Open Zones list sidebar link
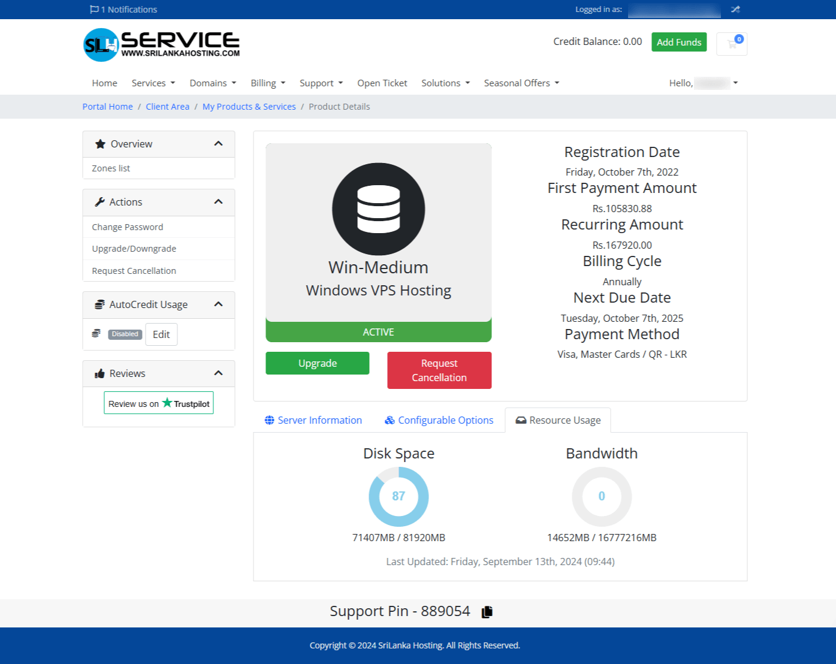This screenshot has height=664, width=836. tap(159, 168)
